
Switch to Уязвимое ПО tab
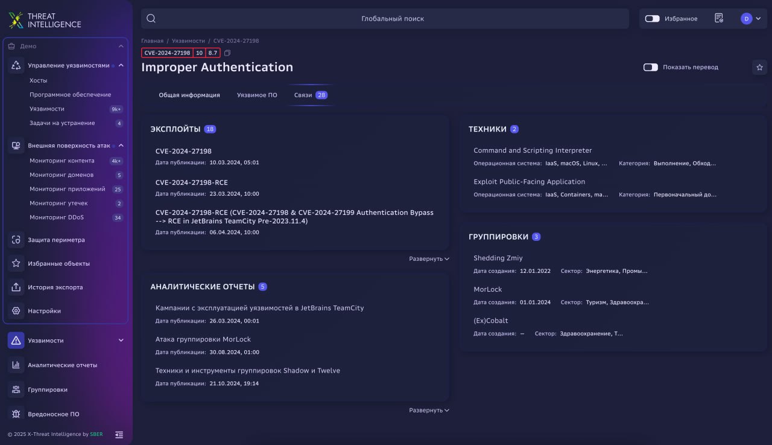(x=257, y=95)
